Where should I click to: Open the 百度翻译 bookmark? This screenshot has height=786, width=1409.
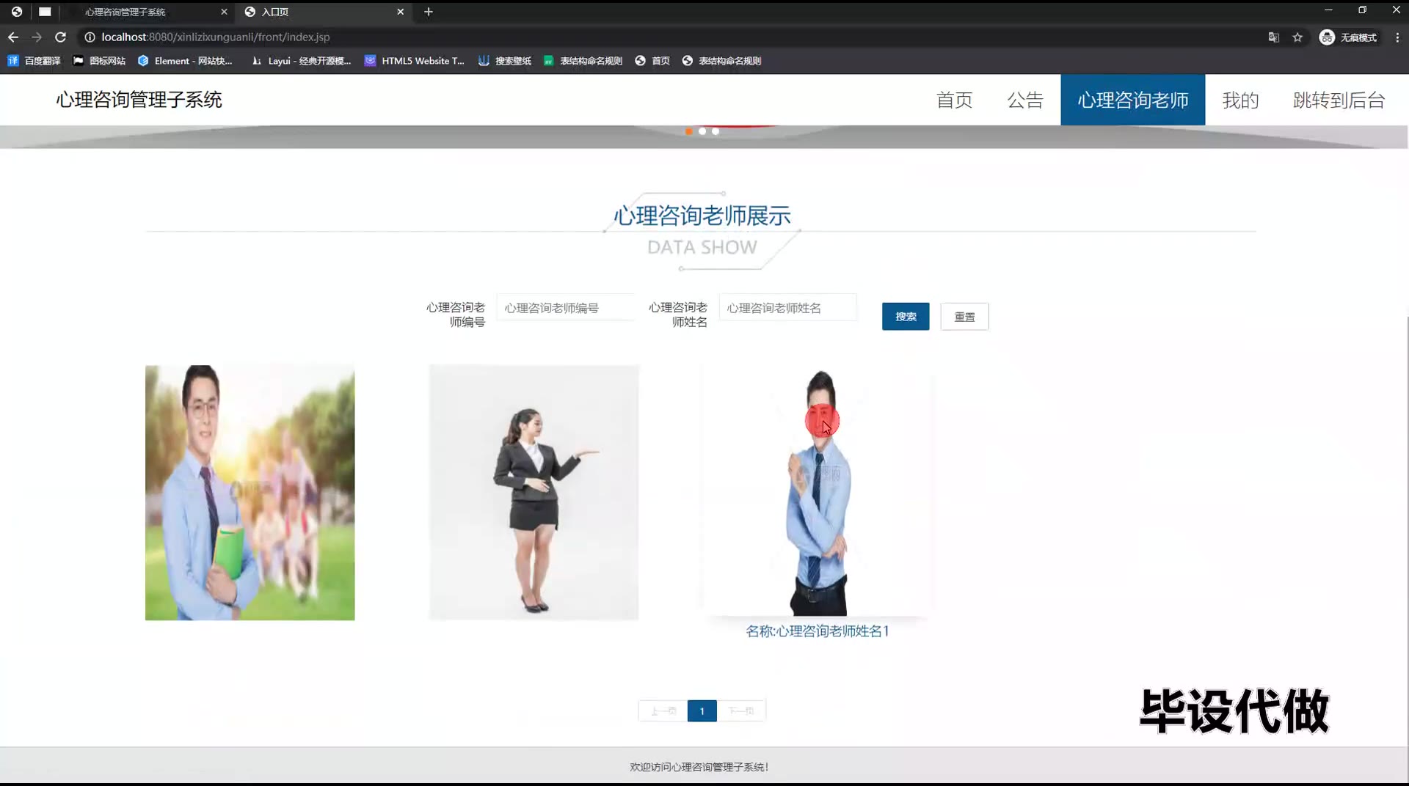pos(34,61)
